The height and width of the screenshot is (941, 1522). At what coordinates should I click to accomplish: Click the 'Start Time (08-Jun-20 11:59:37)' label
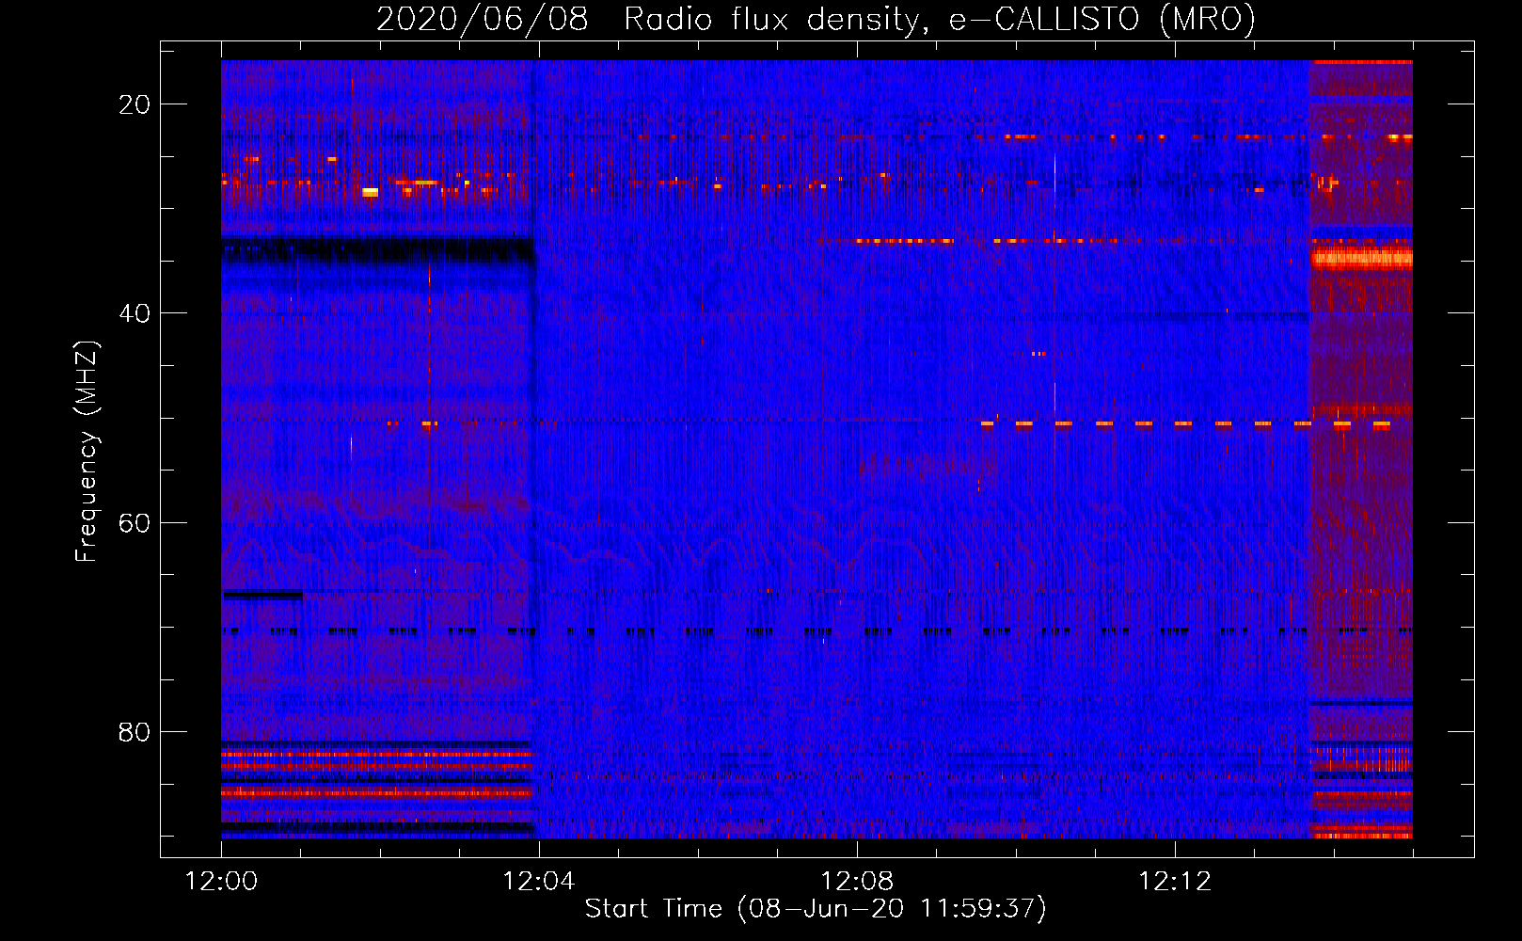coord(816,909)
